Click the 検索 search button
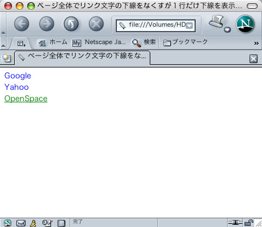Image resolution: width=262 pixels, height=227 pixels. (x=144, y=42)
